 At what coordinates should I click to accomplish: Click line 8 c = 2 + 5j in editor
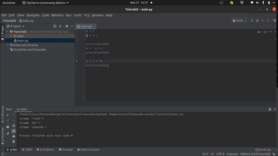point(94,61)
